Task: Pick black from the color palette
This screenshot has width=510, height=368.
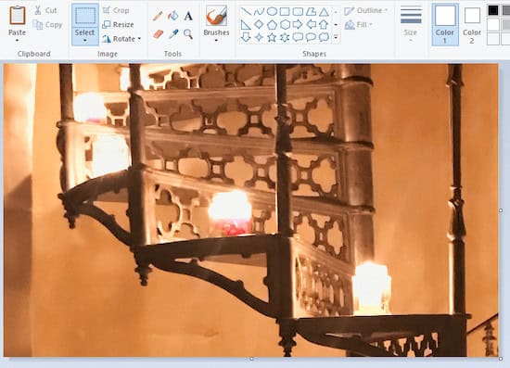Action: click(x=493, y=10)
